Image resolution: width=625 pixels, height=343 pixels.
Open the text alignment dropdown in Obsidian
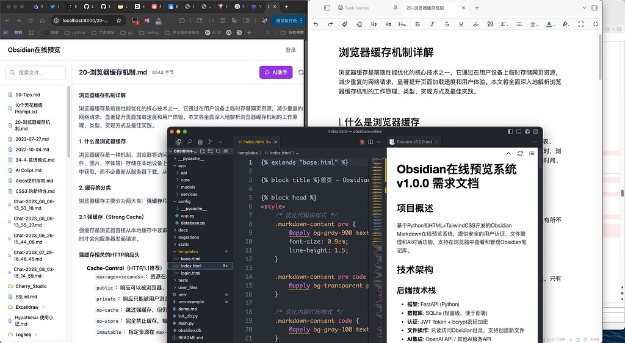click(533, 24)
